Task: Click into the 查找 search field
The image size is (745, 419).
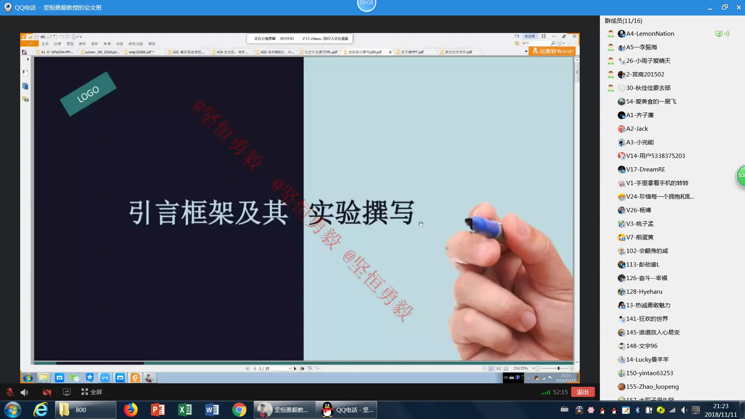Action: coord(535,43)
